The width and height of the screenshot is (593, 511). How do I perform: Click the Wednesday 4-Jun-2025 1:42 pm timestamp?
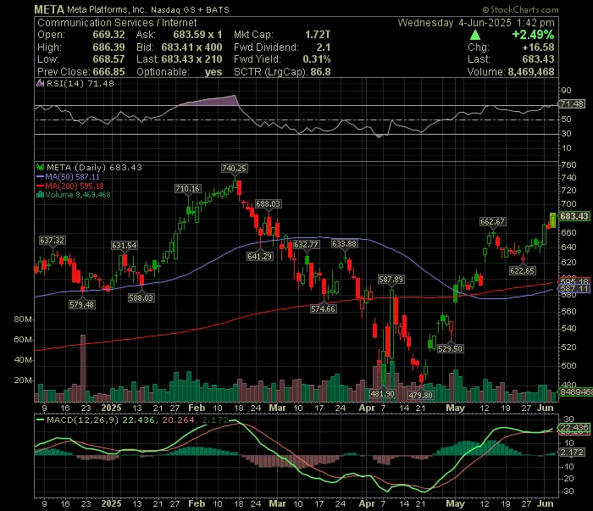click(476, 23)
